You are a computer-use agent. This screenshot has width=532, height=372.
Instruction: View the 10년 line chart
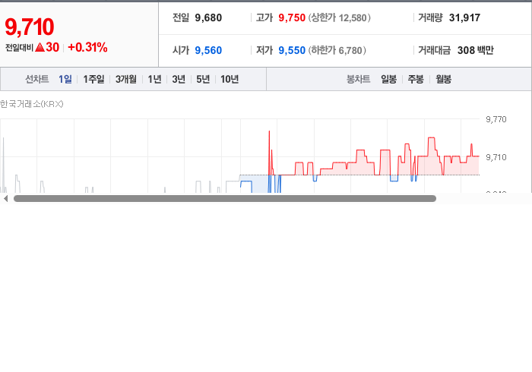pyautogui.click(x=230, y=79)
